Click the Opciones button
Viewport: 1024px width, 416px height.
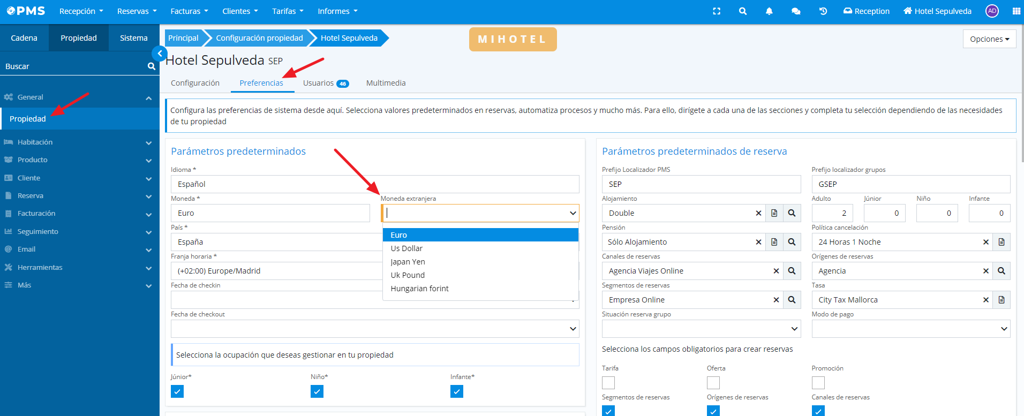(x=989, y=39)
